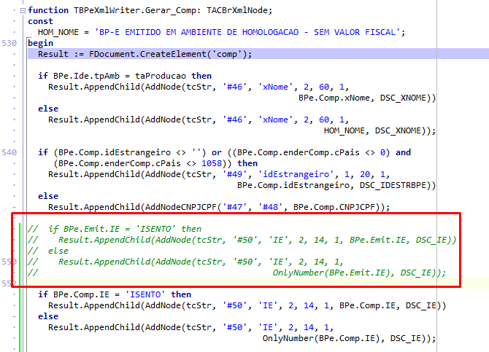489x352 pixels.
Task: Click the highlighted FDocument.CreateElement('comp') line
Action: point(258,54)
